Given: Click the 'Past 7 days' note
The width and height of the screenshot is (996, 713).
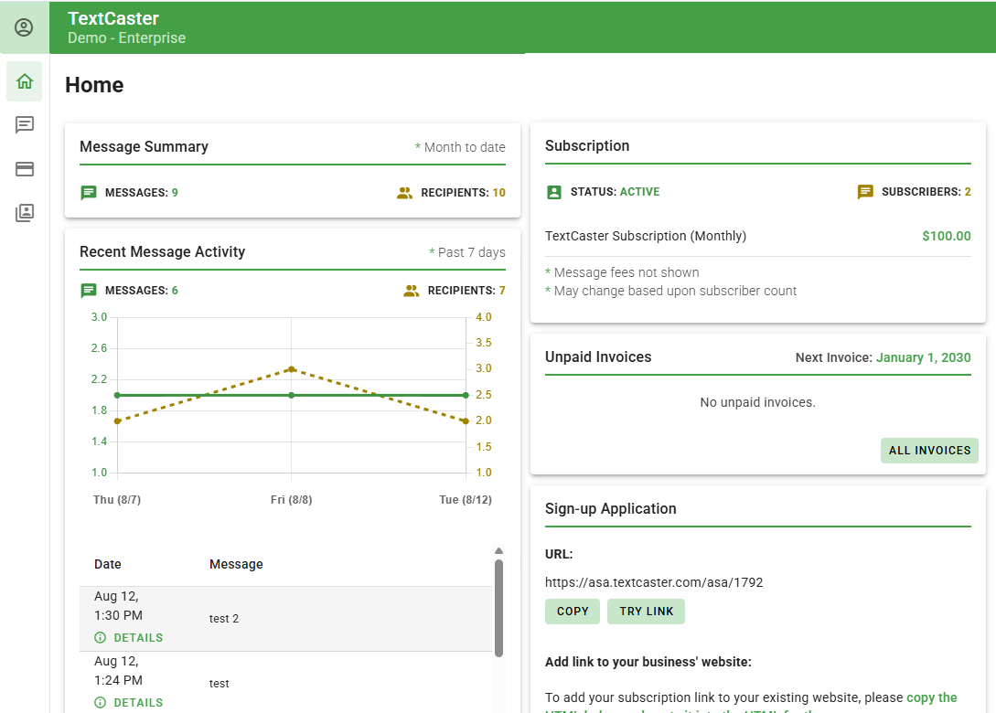Looking at the screenshot, I should click(471, 252).
